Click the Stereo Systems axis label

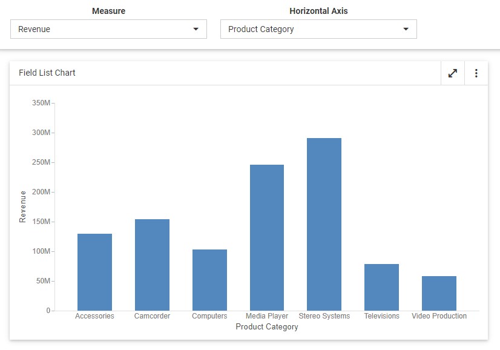click(324, 316)
